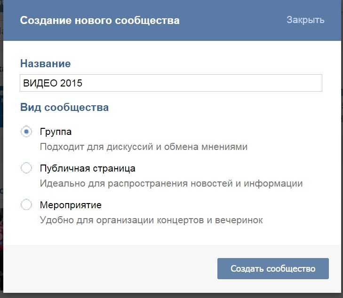343x298 pixels.
Task: Focus the Название text input field
Action: click(x=171, y=83)
